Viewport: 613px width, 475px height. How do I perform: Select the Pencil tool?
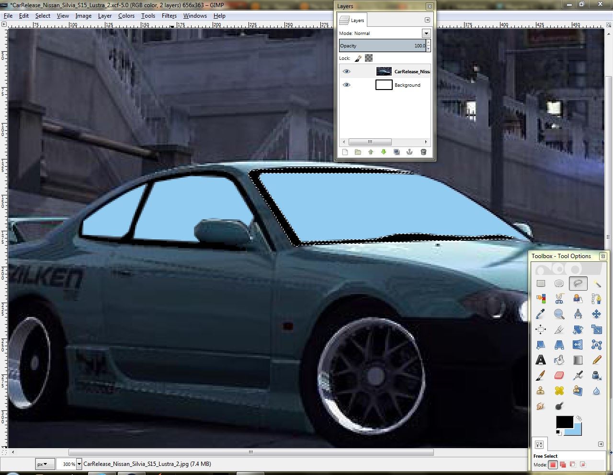pyautogui.click(x=596, y=360)
